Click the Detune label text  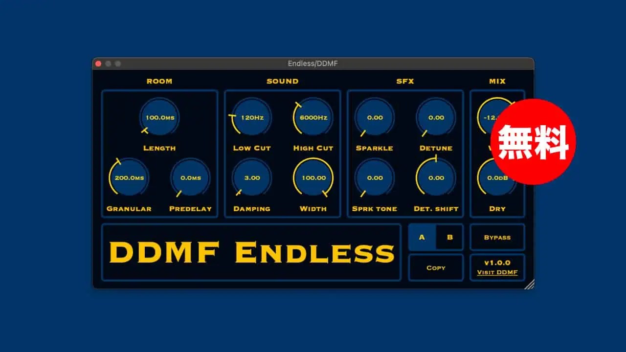pyautogui.click(x=436, y=148)
